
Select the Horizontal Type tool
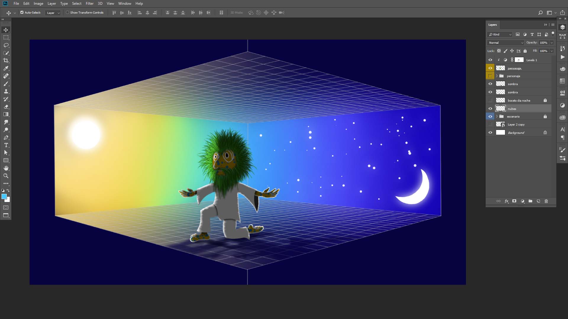pos(6,145)
